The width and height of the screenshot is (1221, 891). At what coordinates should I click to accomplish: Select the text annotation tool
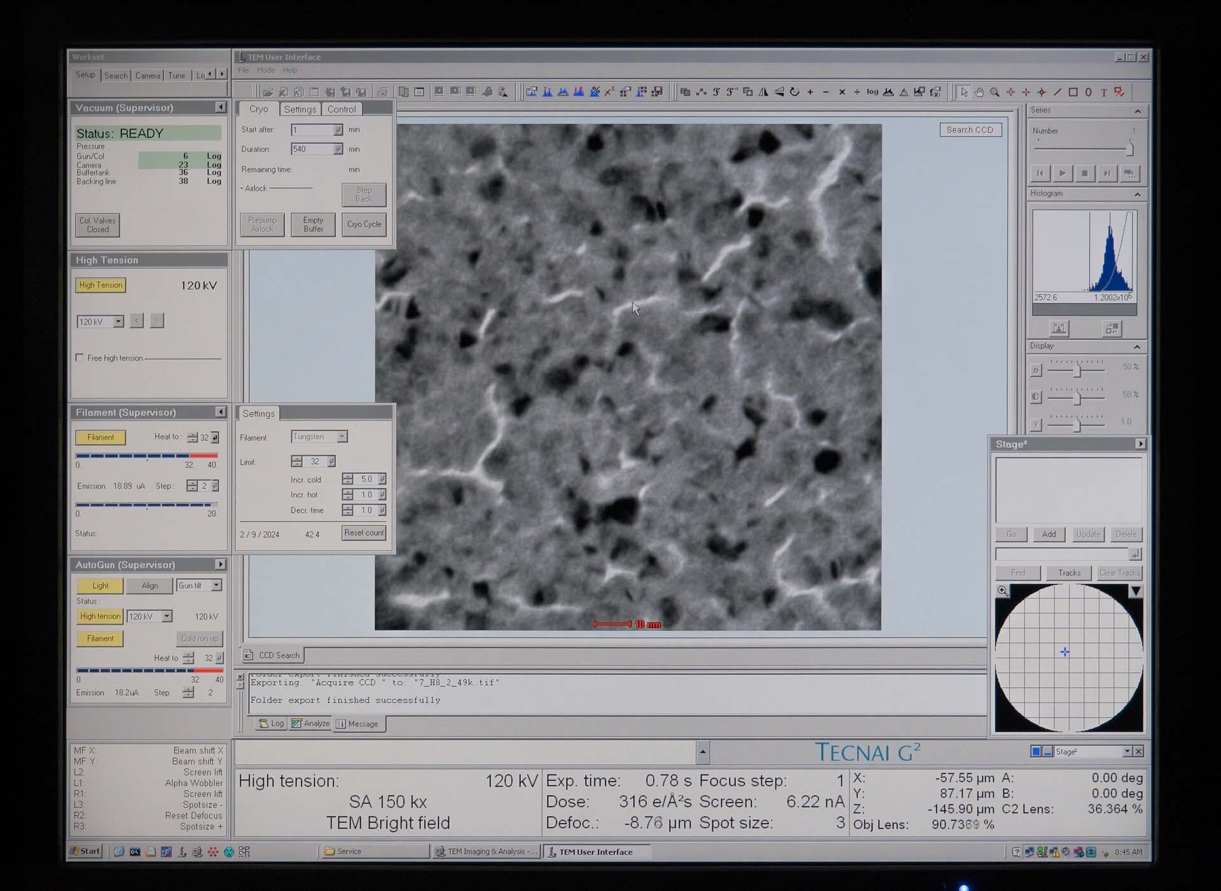click(1104, 92)
